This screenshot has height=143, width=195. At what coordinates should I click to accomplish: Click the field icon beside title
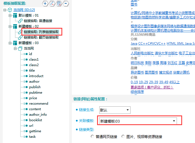26,71
